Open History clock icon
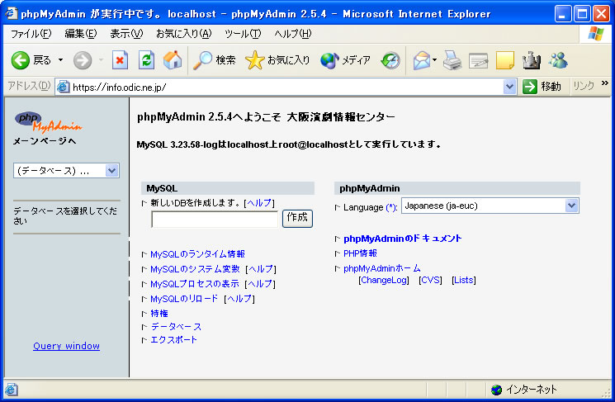 tap(390, 60)
